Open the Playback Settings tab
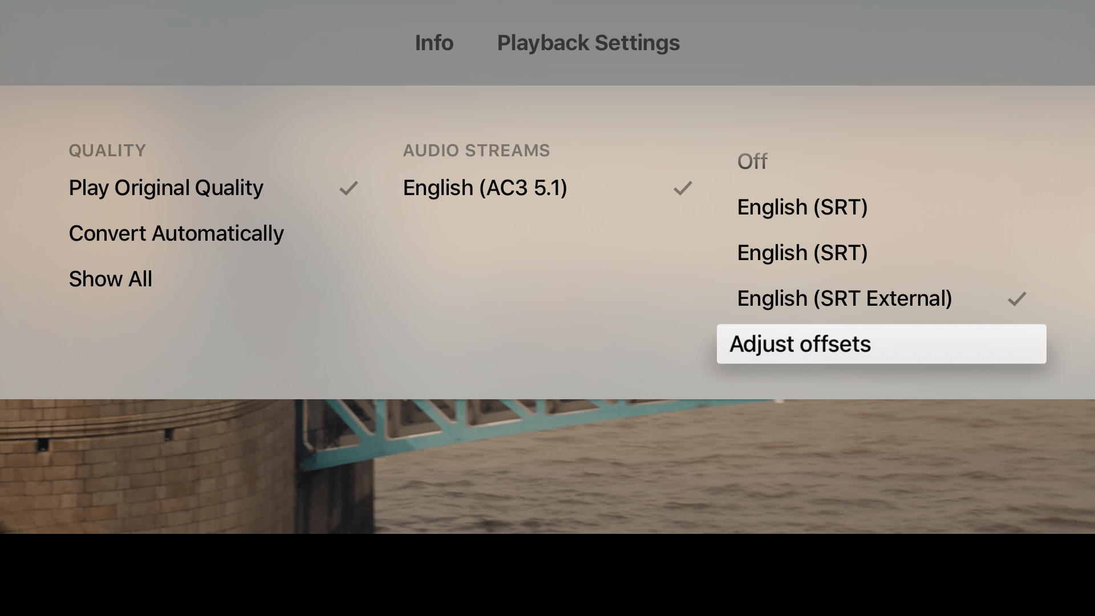The image size is (1095, 616). [x=588, y=43]
